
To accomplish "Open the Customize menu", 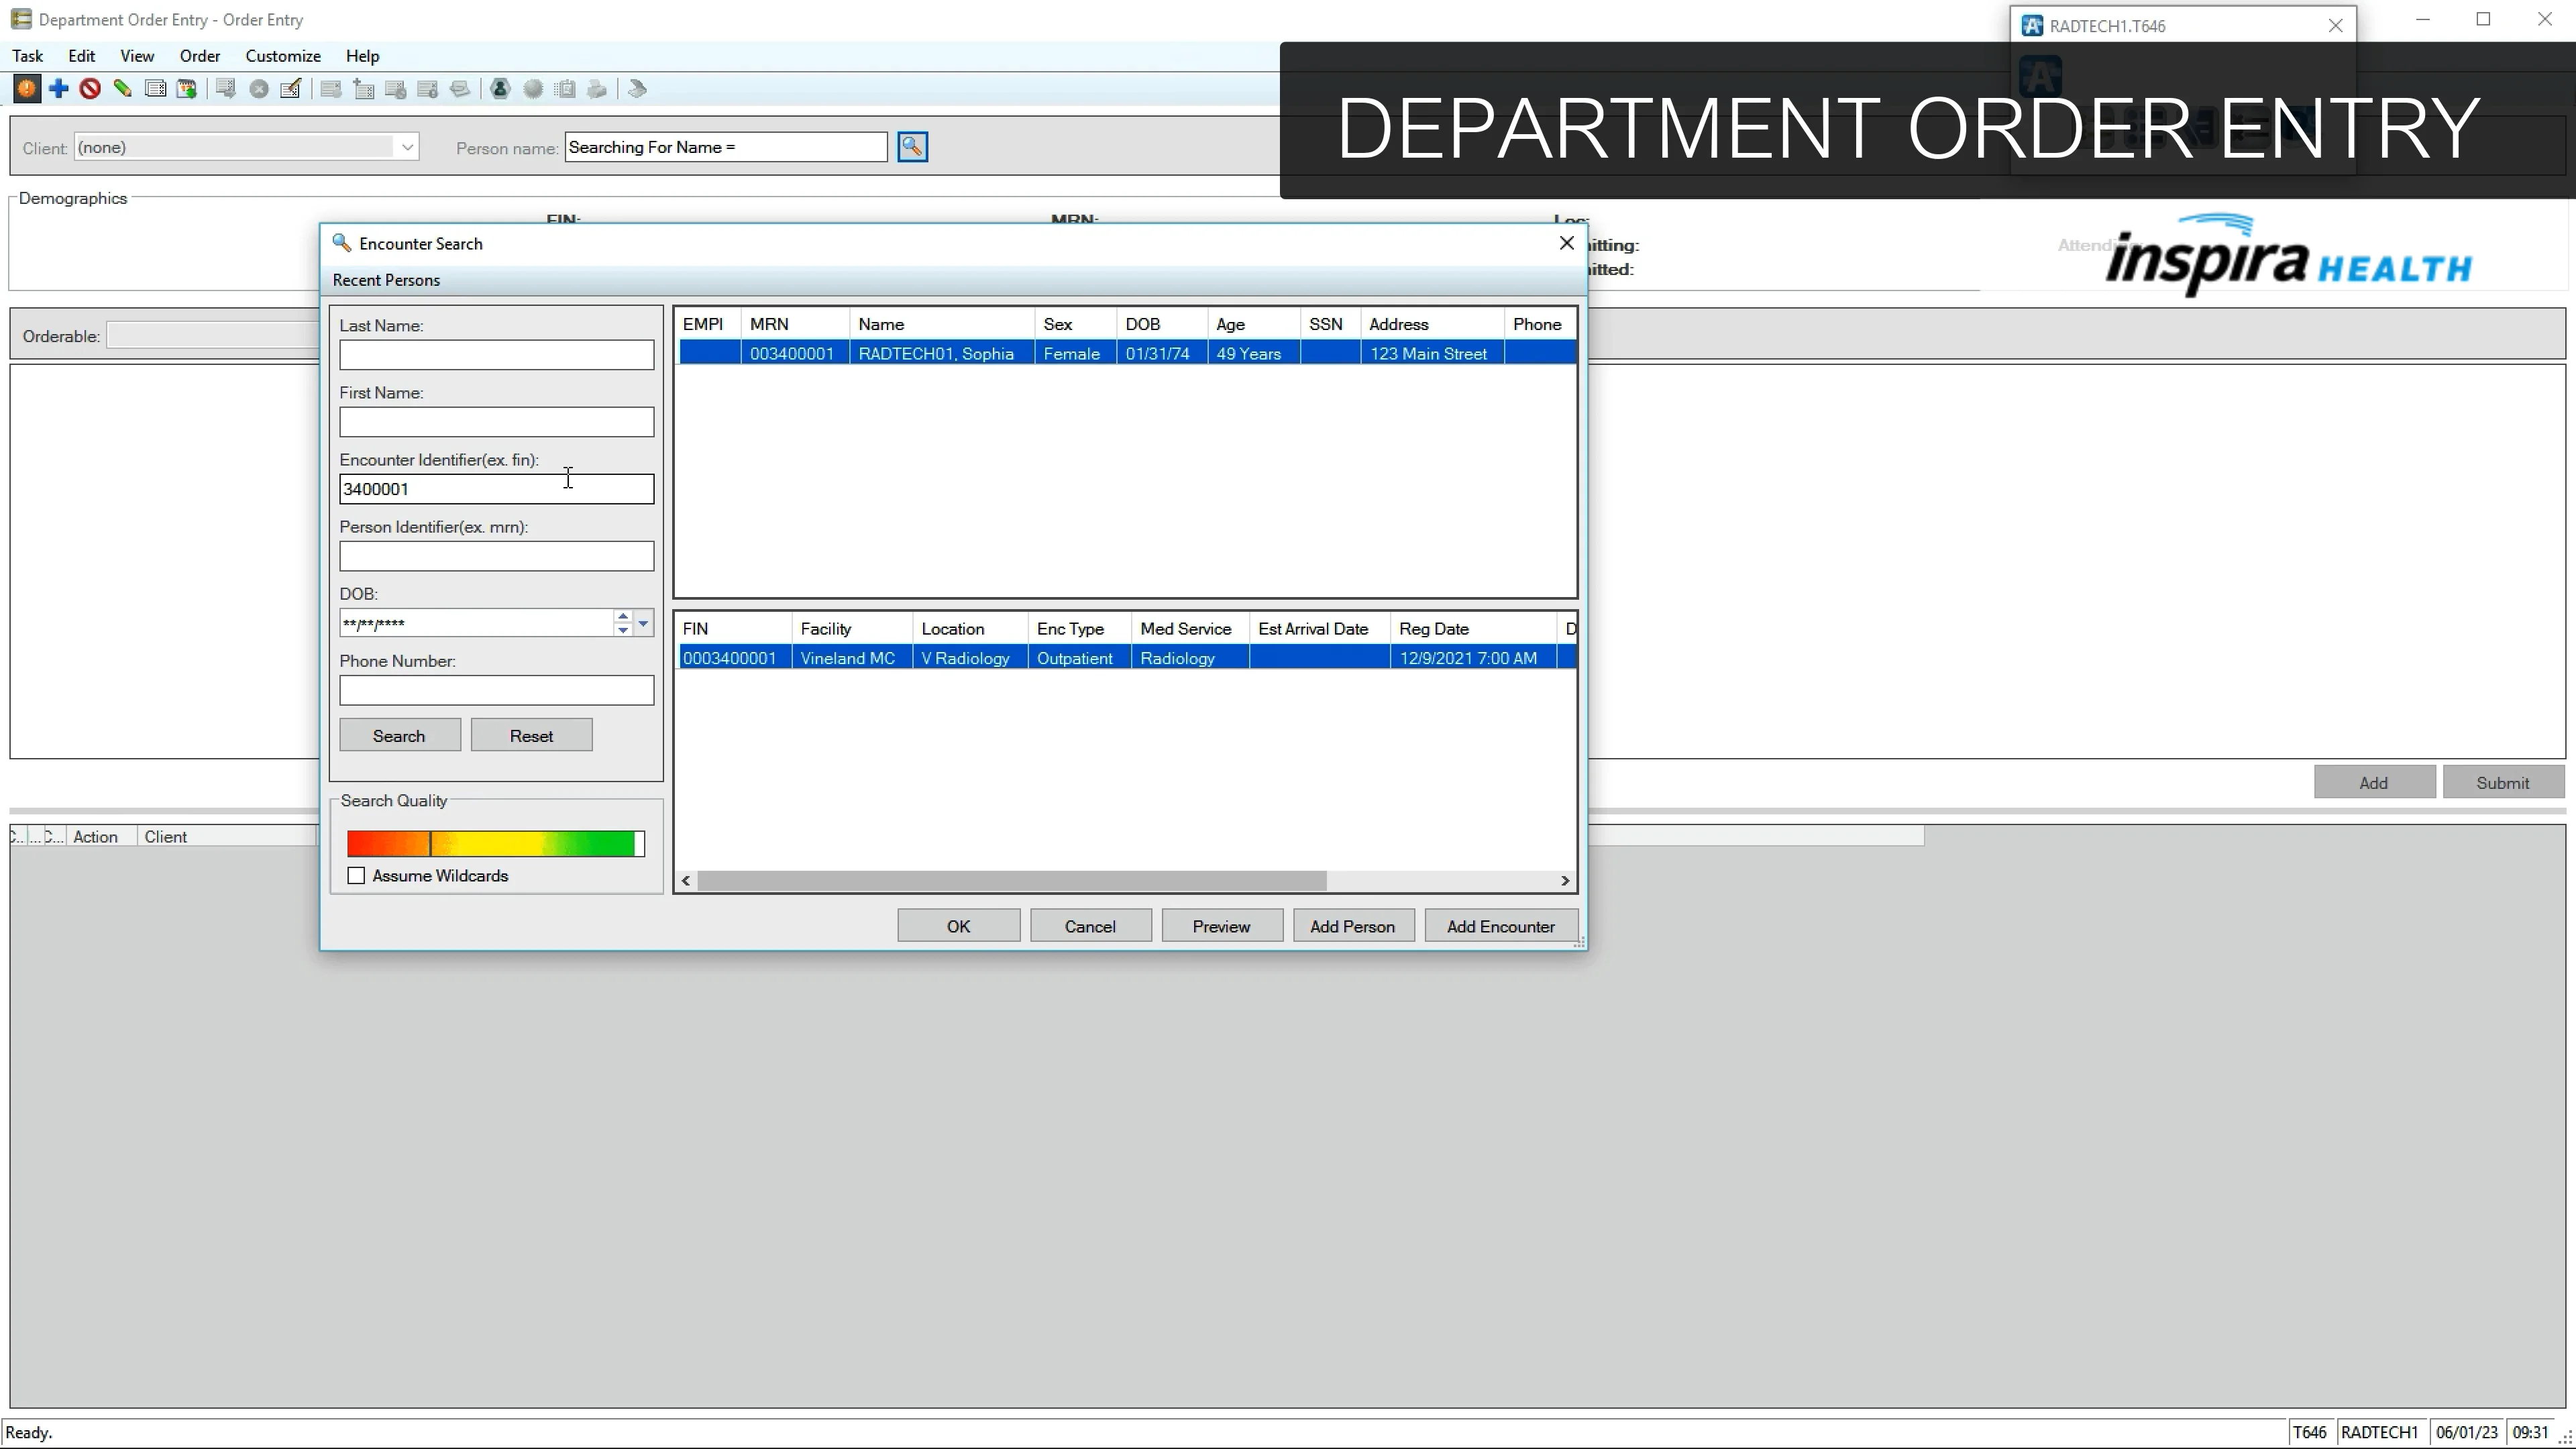I will click(x=282, y=56).
